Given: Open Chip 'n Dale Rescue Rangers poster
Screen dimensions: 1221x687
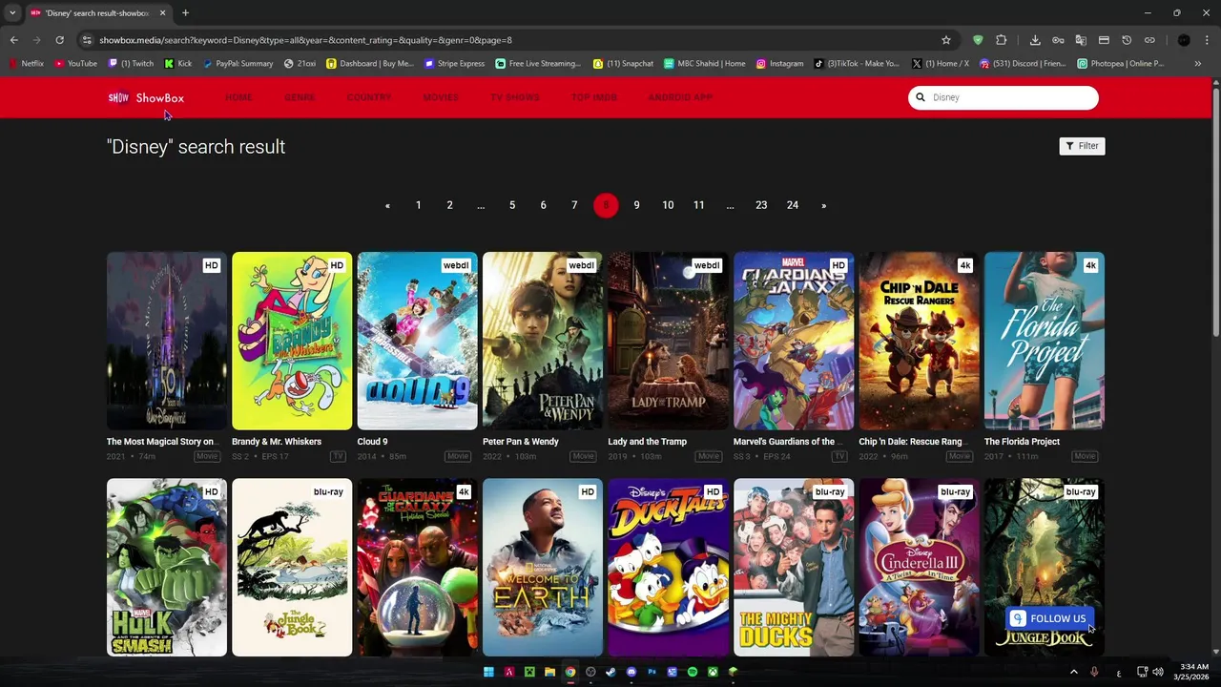Looking at the screenshot, I should (919, 341).
